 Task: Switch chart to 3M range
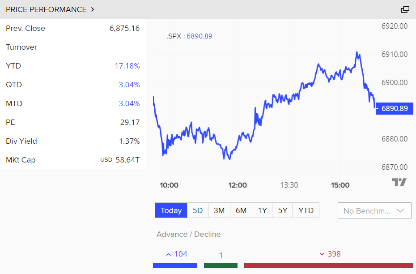[219, 210]
